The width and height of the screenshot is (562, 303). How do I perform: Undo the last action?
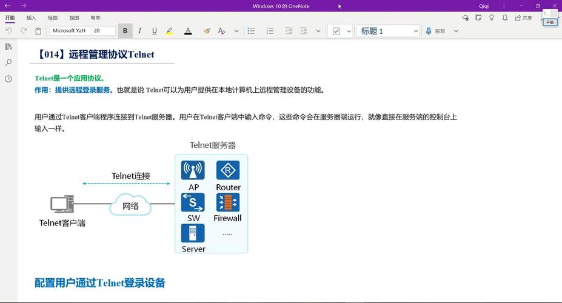9,31
